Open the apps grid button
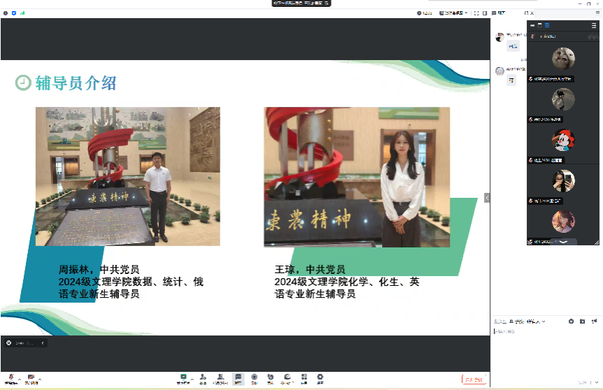 304,379
